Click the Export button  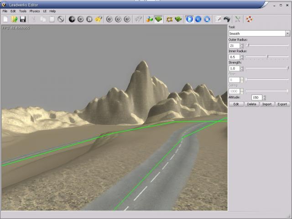[x=282, y=104]
